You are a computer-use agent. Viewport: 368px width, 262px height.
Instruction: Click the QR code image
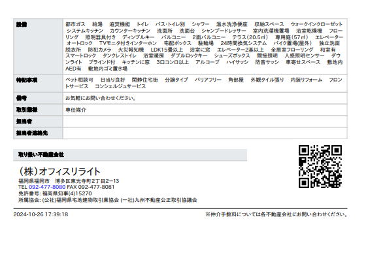(320, 167)
